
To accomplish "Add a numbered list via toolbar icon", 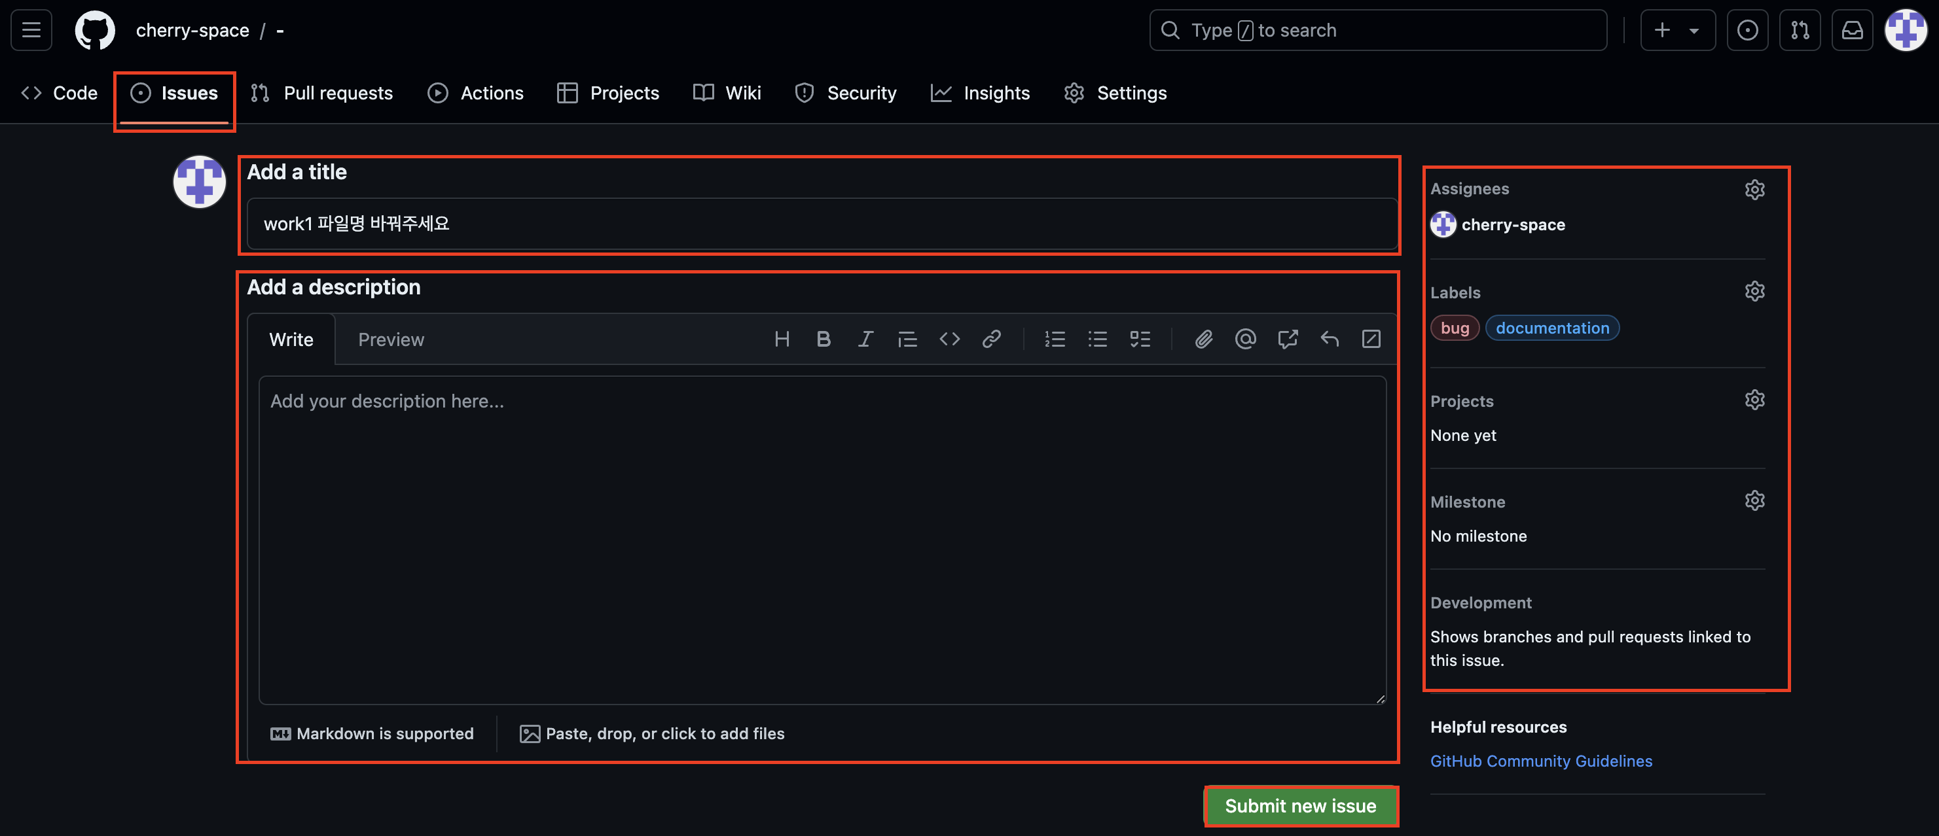I will point(1055,340).
